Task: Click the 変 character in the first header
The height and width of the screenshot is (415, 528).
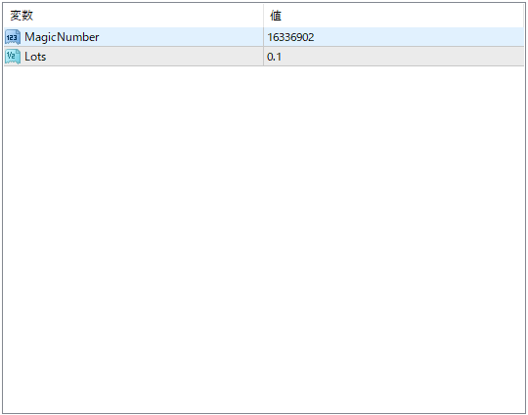Action: pyautogui.click(x=16, y=16)
